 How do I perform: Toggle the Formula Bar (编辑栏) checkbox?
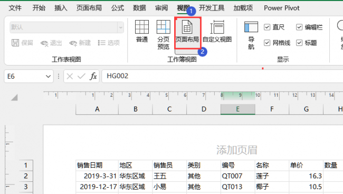[x=299, y=27]
